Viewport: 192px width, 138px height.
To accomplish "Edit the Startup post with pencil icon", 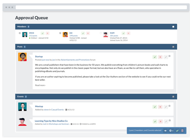I will [x=166, y=57].
